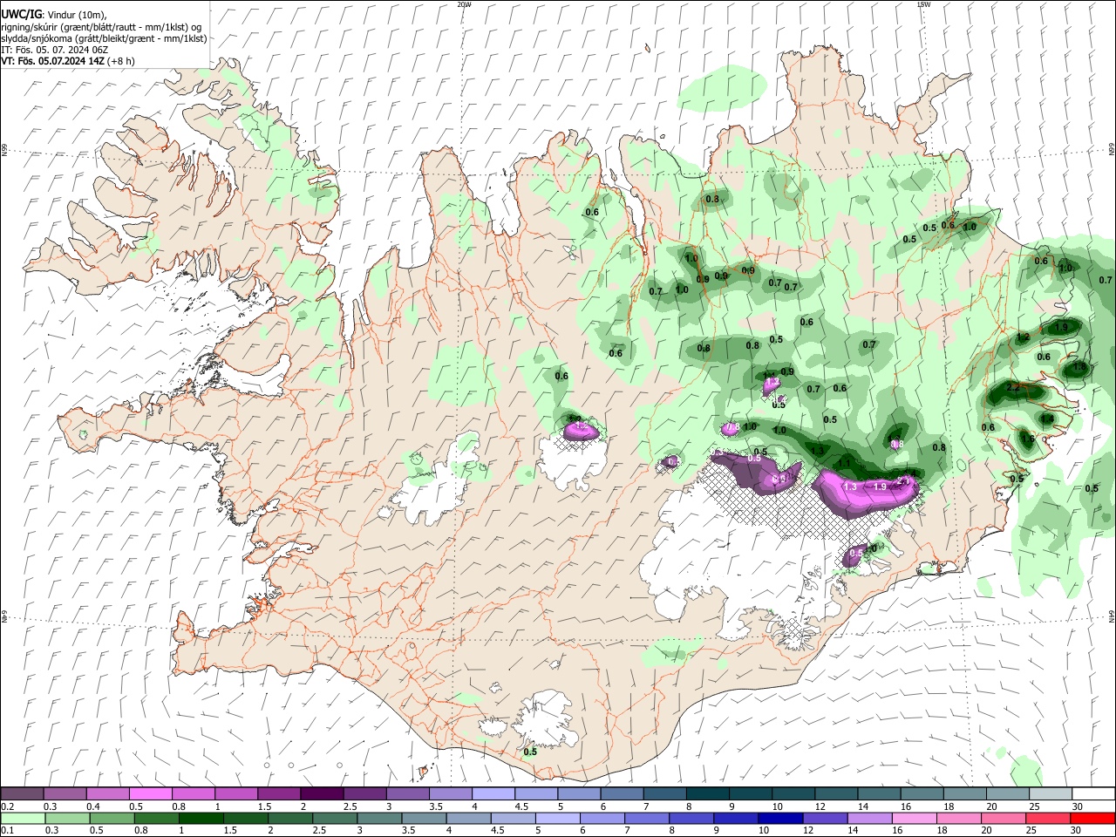The width and height of the screenshot is (1116, 837).
Task: Click the light pink 16 swatch on the rain scale
Action: 915,818
